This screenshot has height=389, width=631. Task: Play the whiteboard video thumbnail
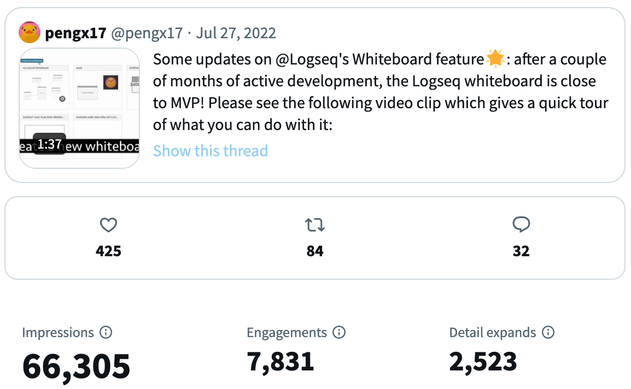click(79, 108)
